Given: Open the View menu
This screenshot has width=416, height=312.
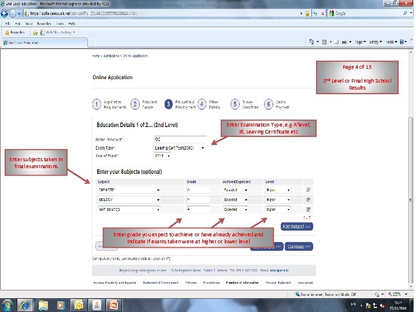Looking at the screenshot, I should pos(29,23).
